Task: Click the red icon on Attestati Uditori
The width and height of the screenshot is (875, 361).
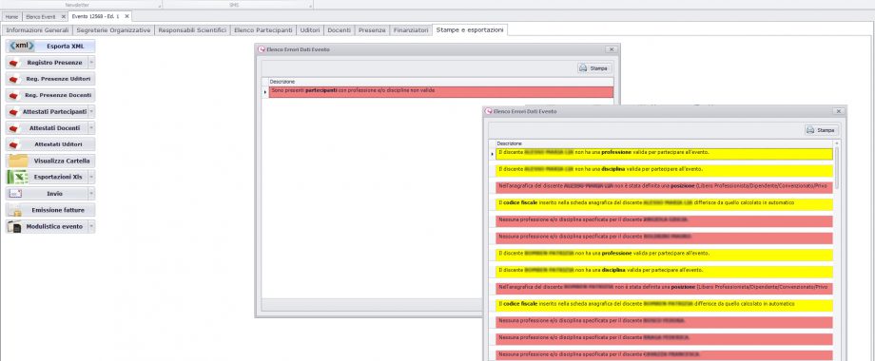Action: pyautogui.click(x=14, y=144)
